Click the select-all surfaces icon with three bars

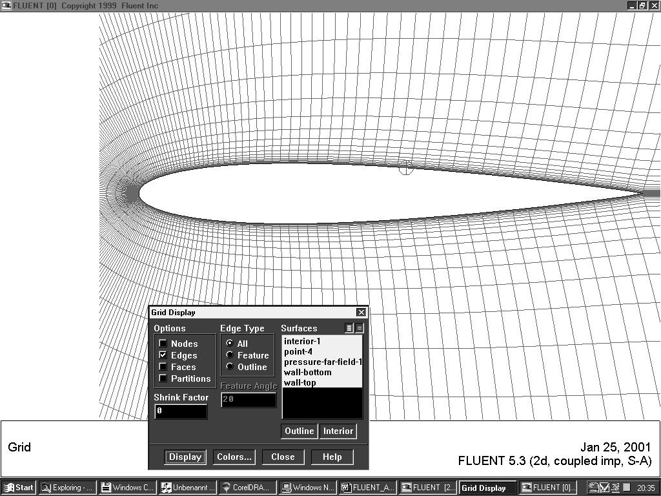point(349,327)
